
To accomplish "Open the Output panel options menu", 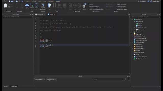I will click(129, 79).
